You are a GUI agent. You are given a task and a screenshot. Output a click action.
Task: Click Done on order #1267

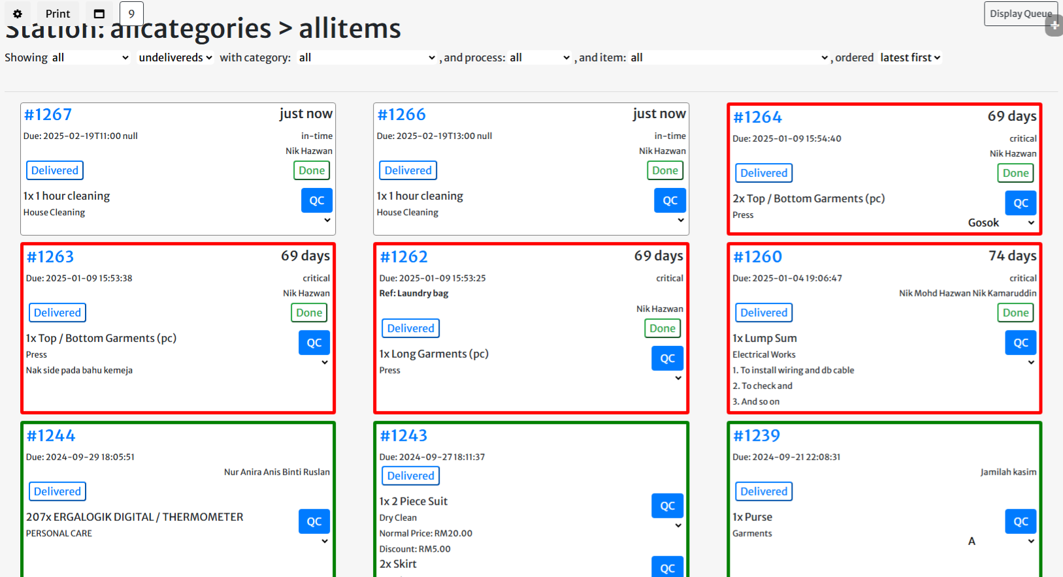tap(312, 170)
